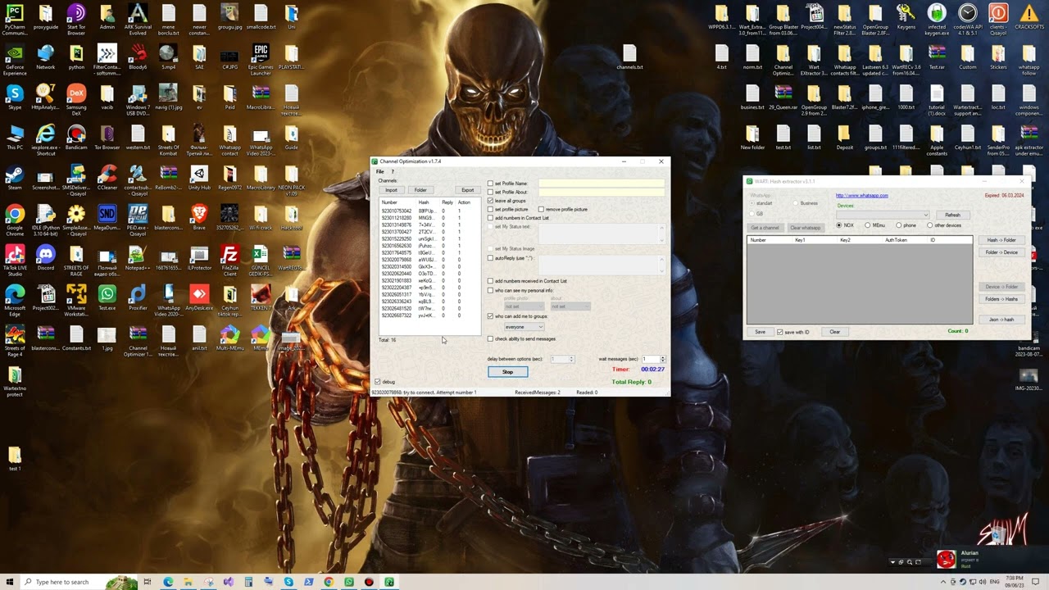Click AuthToken column header in Hash extractor
Screen dimensions: 1049x590
pos(896,240)
